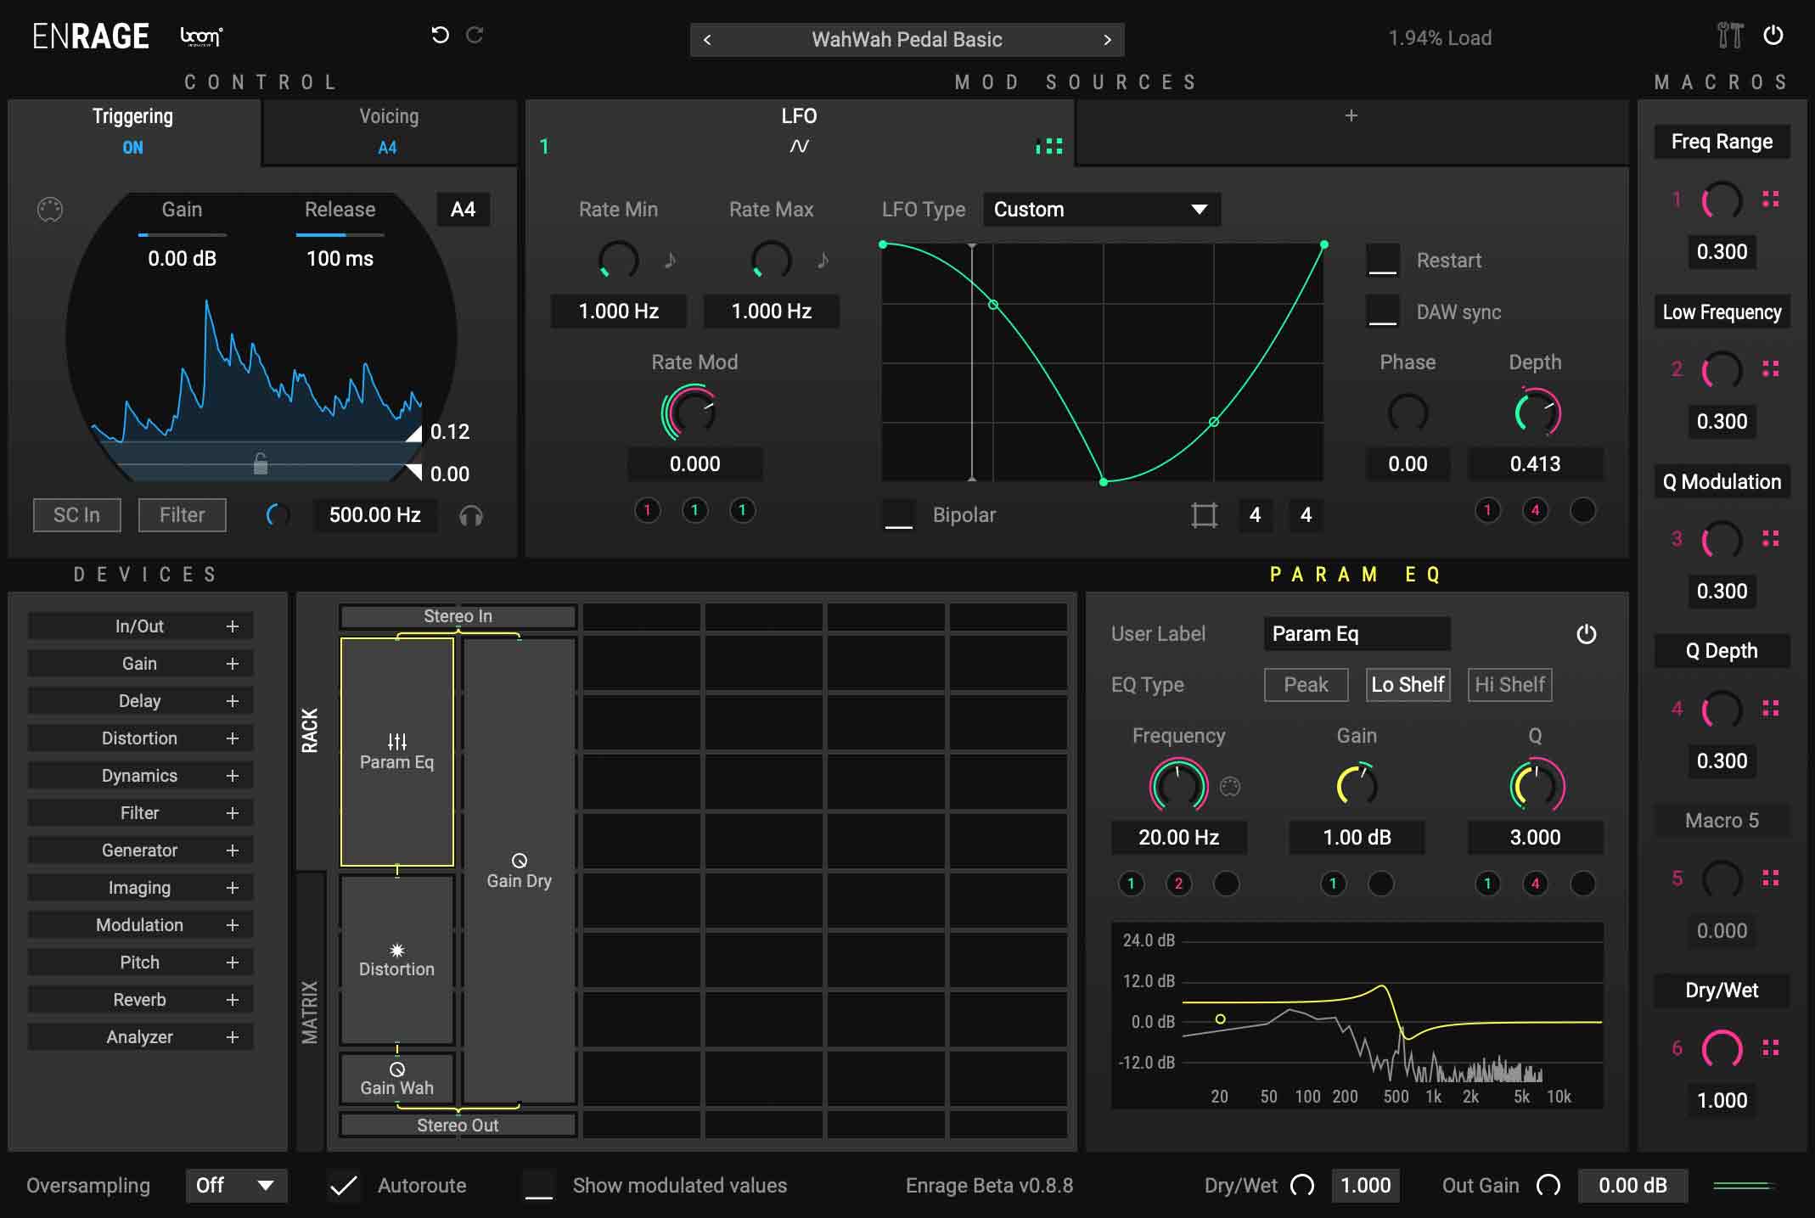Click the Param Eq device icon in the rack
The image size is (1815, 1218).
click(396, 740)
